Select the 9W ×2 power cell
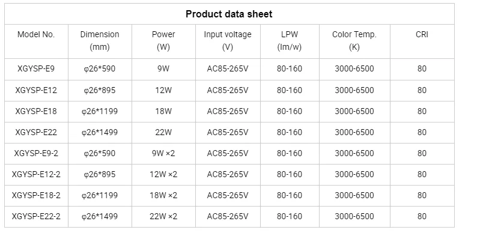Image resolution: width=492 pixels, height=236 pixels. pyautogui.click(x=163, y=154)
